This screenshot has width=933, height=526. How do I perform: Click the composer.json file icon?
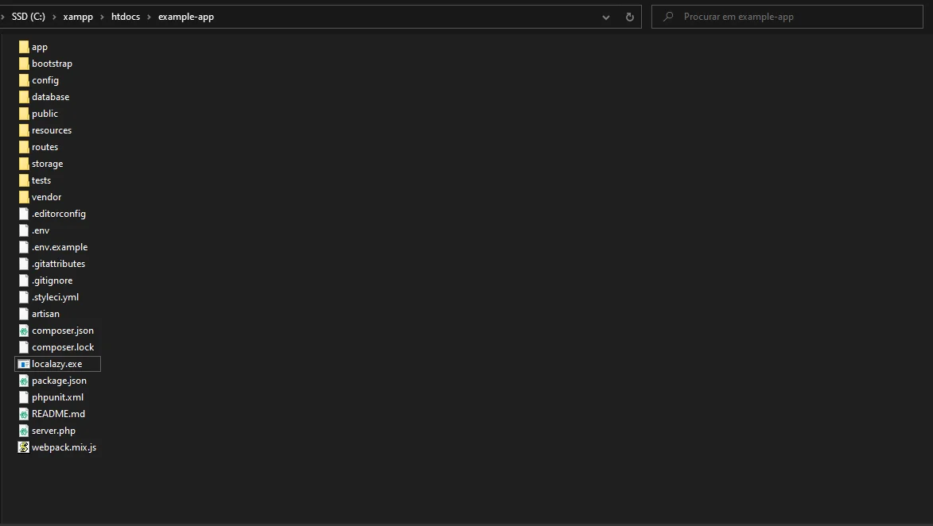24,331
